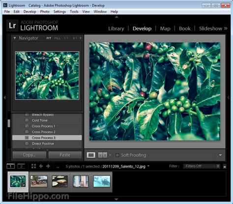The width and height of the screenshot is (233, 204).
Task: Open the View menu
Action: 86,12
